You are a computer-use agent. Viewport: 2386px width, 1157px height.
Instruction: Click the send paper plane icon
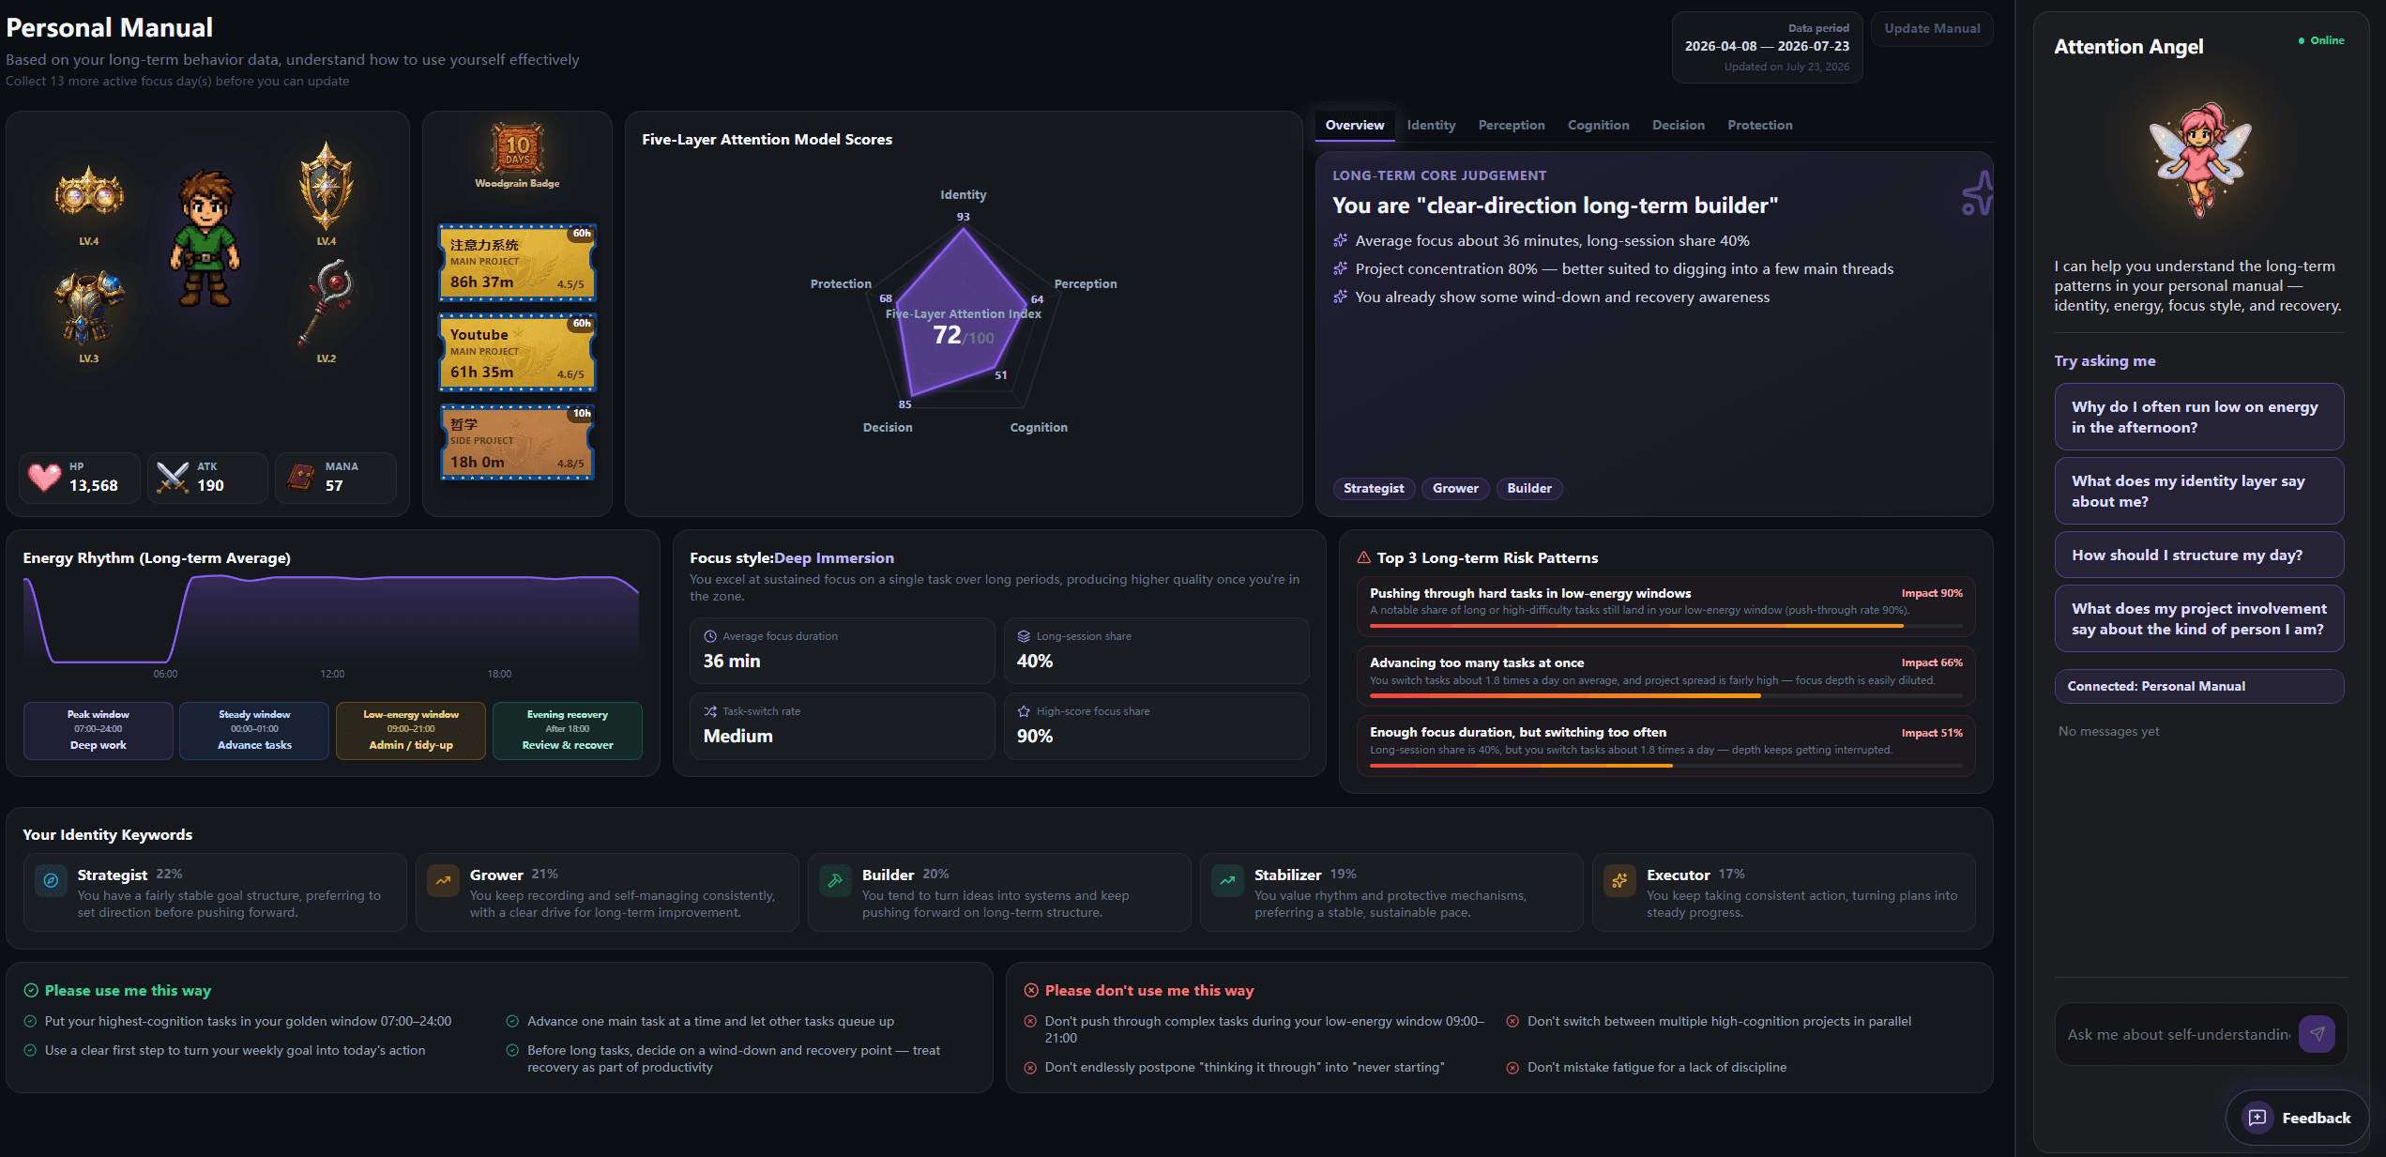click(2317, 1034)
